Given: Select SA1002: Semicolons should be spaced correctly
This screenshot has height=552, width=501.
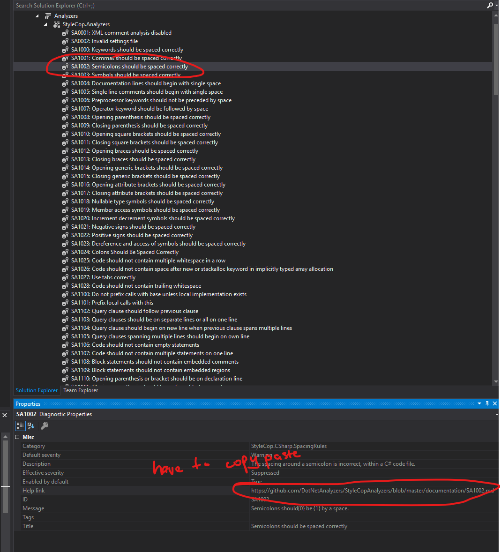Looking at the screenshot, I should tap(129, 67).
